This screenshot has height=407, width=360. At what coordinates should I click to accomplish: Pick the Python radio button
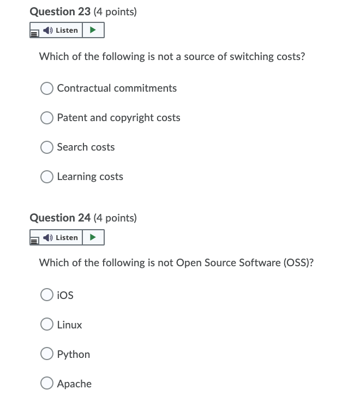[47, 354]
